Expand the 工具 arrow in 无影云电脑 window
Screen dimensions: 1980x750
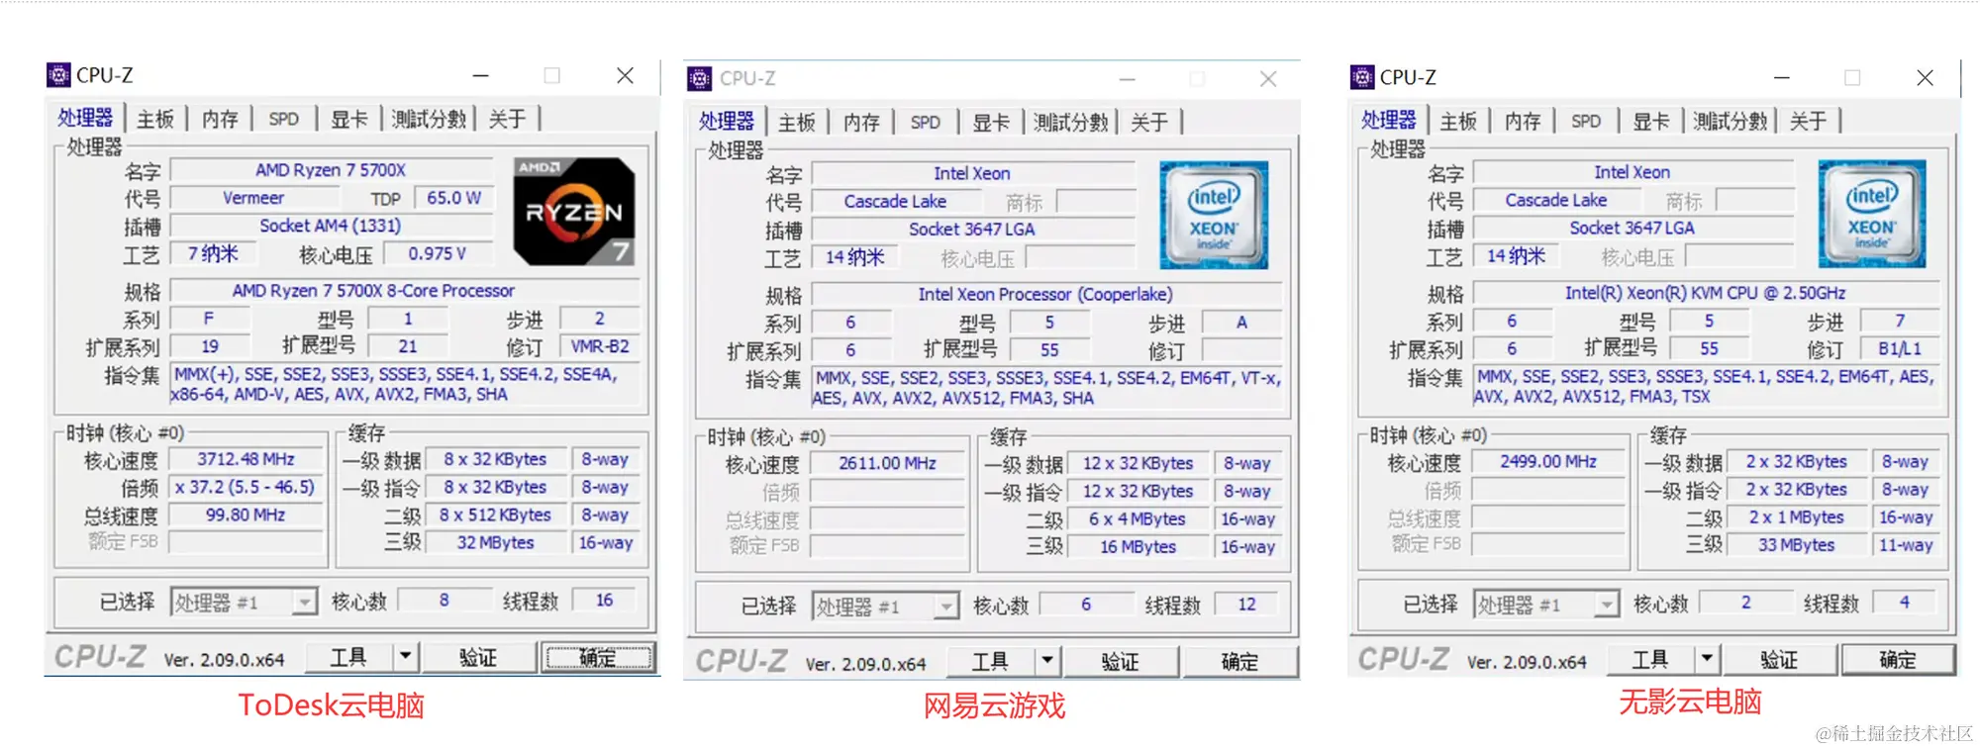click(1707, 659)
